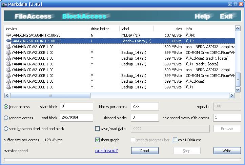Click the CD drive icon for the aspi NERO ASPI32 atapi tra row
Screen dimensions: 245x165
pos(8,47)
